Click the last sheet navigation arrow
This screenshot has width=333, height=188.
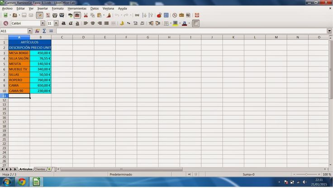point(15,169)
